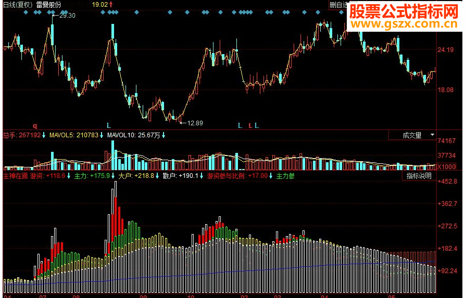Click the indicator name 主神在焉
465x298 pixels.
[16, 176]
